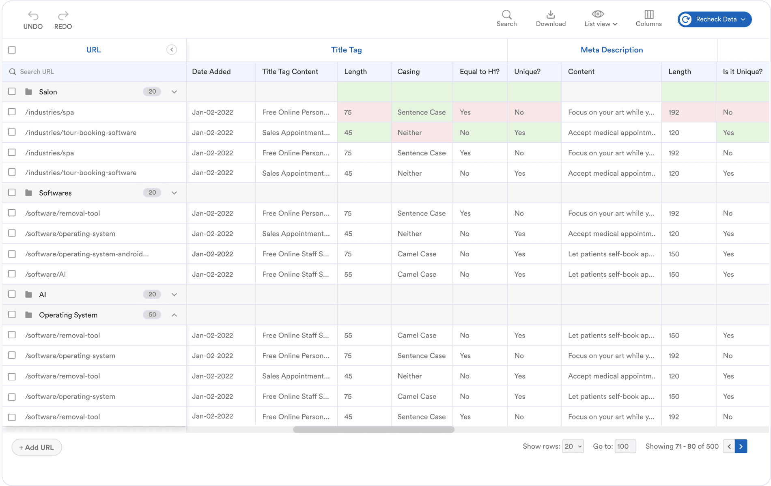The height and width of the screenshot is (486, 771).
Task: Click the Operating System folder name
Action: point(68,315)
